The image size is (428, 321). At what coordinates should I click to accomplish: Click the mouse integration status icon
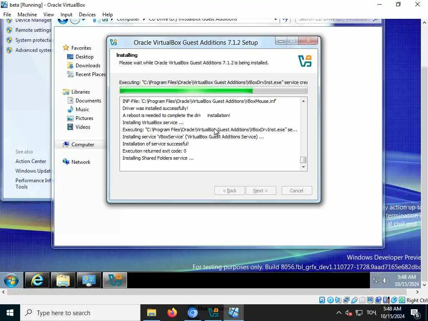pos(394,300)
